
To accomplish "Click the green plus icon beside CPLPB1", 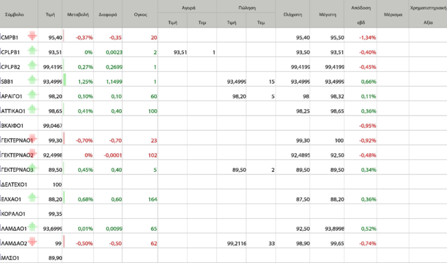I will 32,50.
